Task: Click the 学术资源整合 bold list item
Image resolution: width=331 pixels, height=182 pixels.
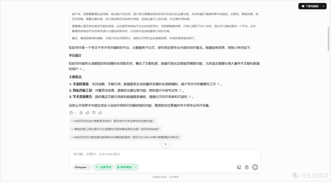Action: pos(82,97)
